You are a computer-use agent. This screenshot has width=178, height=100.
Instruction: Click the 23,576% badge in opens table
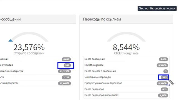[x=64, y=71]
